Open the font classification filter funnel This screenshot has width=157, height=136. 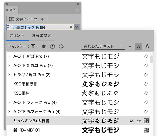point(34,46)
